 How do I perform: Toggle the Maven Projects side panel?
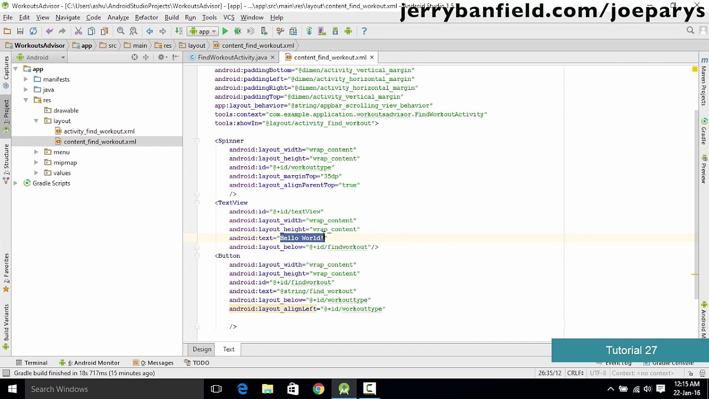click(704, 82)
